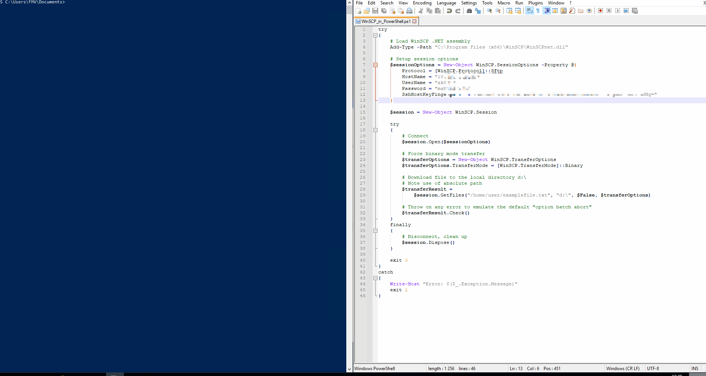
Task: Close the WinSCP_in_PowerShell.ps1 tab
Action: [x=415, y=21]
